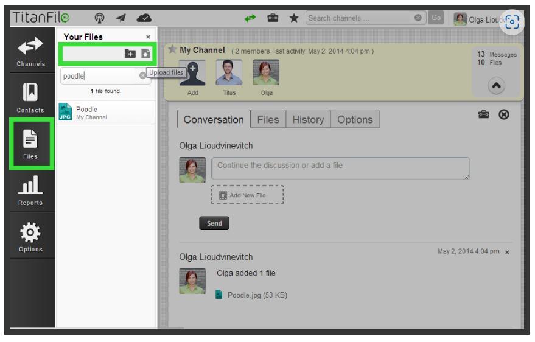Viewport: 535px width, 342px height.
Task: Click the My Channel title
Action: coord(202,50)
